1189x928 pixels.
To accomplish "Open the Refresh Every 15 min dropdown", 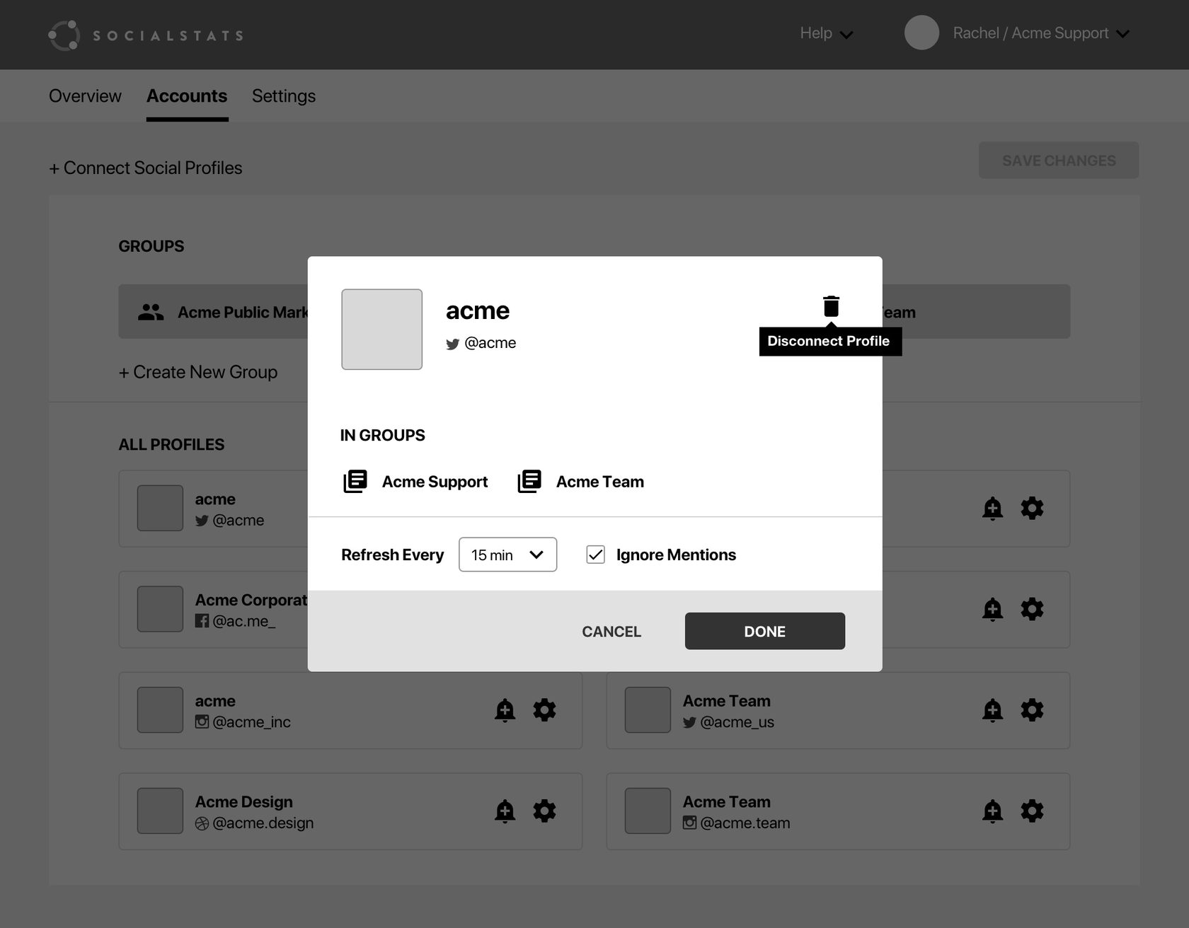I will [507, 555].
